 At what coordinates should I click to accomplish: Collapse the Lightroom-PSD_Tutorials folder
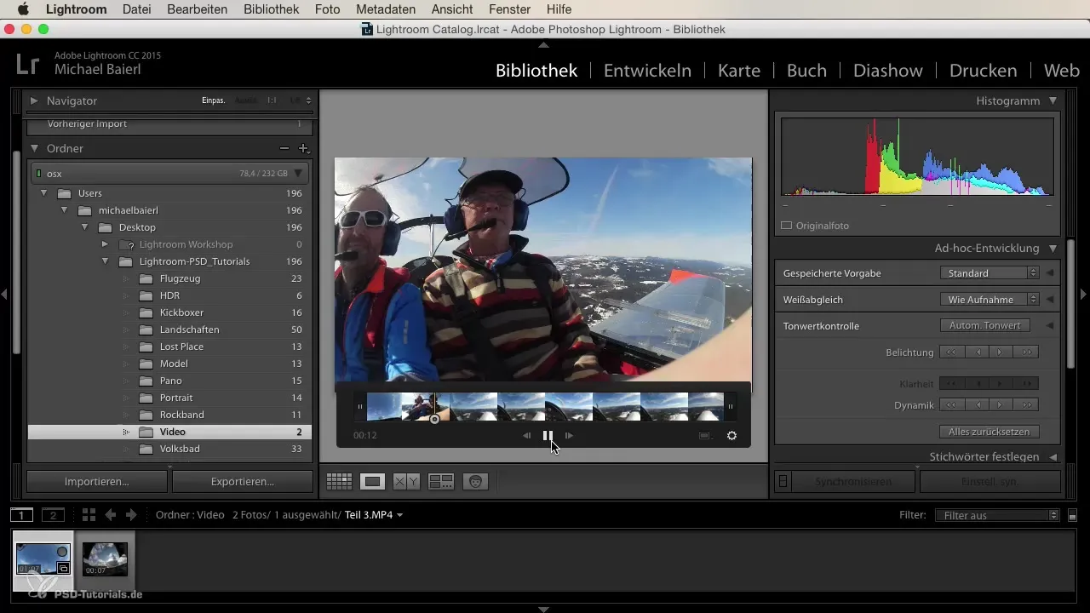tap(105, 261)
